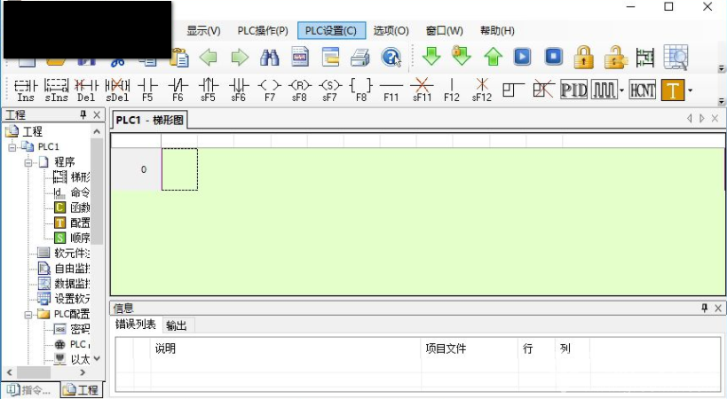This screenshot has width=727, height=399.
Task: Select the 软元件注 tree item
Action: (64, 254)
